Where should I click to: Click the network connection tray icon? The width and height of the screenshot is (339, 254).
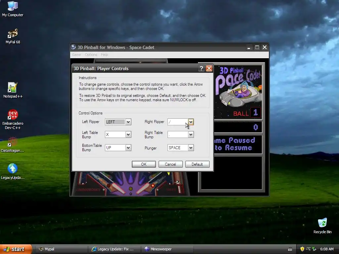coord(308,249)
